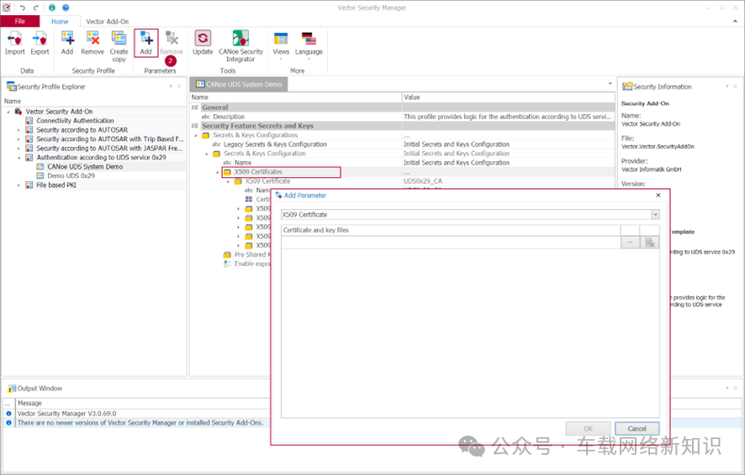
Task: Click the Undo arrow in title bar
Action: click(x=22, y=8)
